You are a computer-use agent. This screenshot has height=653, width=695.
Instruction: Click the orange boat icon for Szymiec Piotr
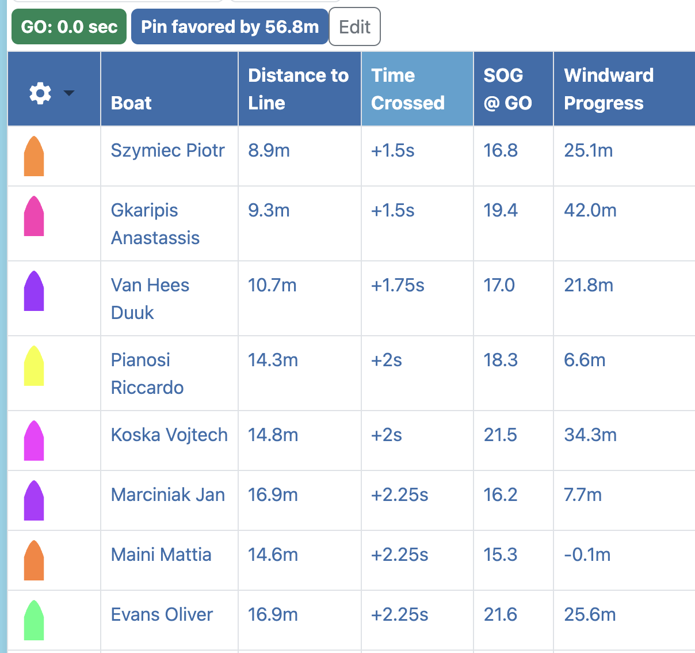tap(34, 156)
